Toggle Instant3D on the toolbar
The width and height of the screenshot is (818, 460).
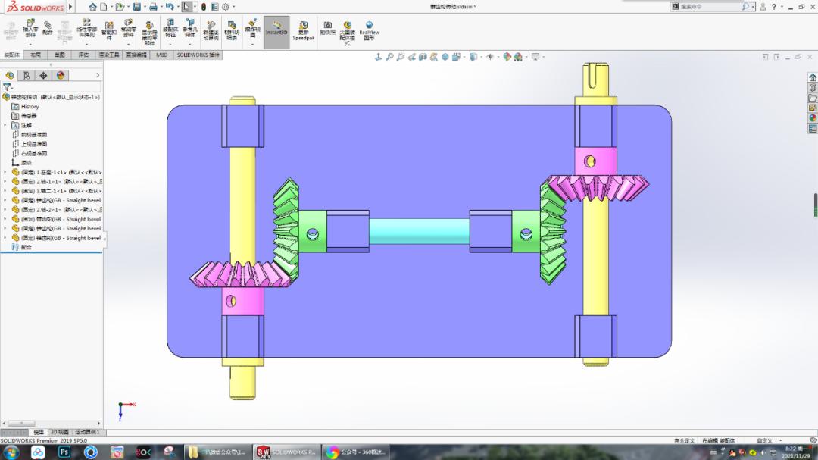click(276, 32)
